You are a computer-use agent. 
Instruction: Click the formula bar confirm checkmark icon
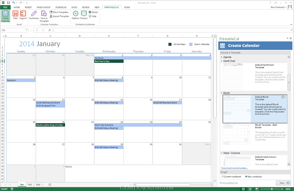tap(43, 30)
